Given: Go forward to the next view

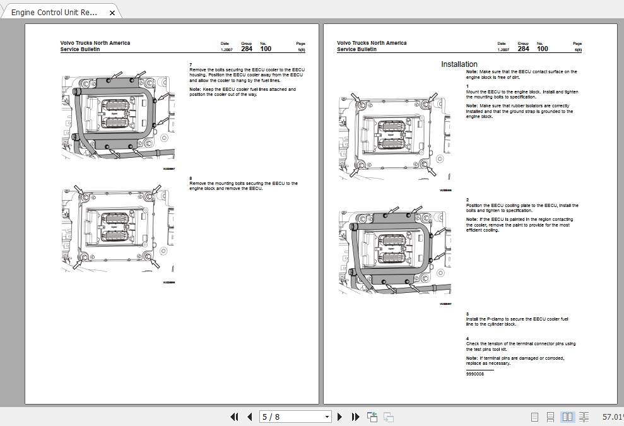Looking at the screenshot, I should coord(388,417).
